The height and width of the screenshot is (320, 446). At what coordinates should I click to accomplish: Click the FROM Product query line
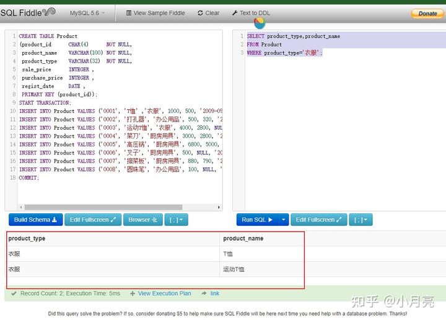265,45
